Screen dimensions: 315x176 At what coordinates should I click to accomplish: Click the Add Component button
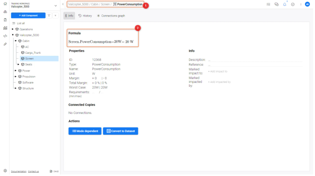[28, 16]
